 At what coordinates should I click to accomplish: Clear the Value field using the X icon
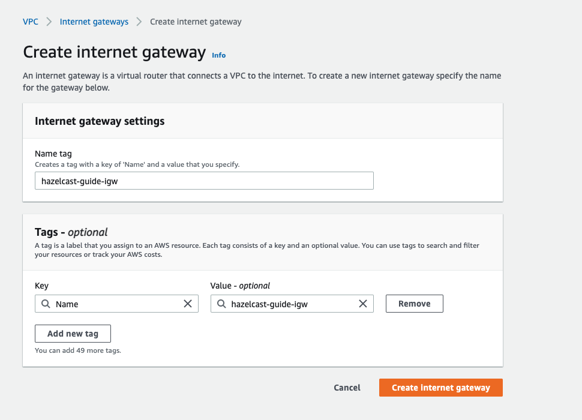[x=363, y=304]
